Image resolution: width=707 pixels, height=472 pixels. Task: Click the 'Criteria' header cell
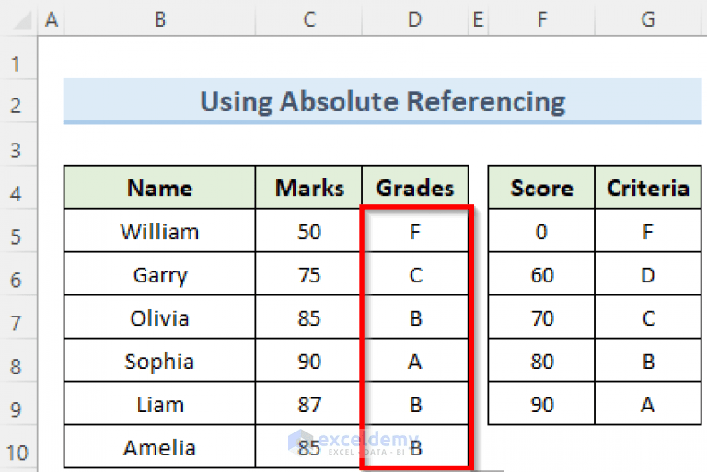648,187
